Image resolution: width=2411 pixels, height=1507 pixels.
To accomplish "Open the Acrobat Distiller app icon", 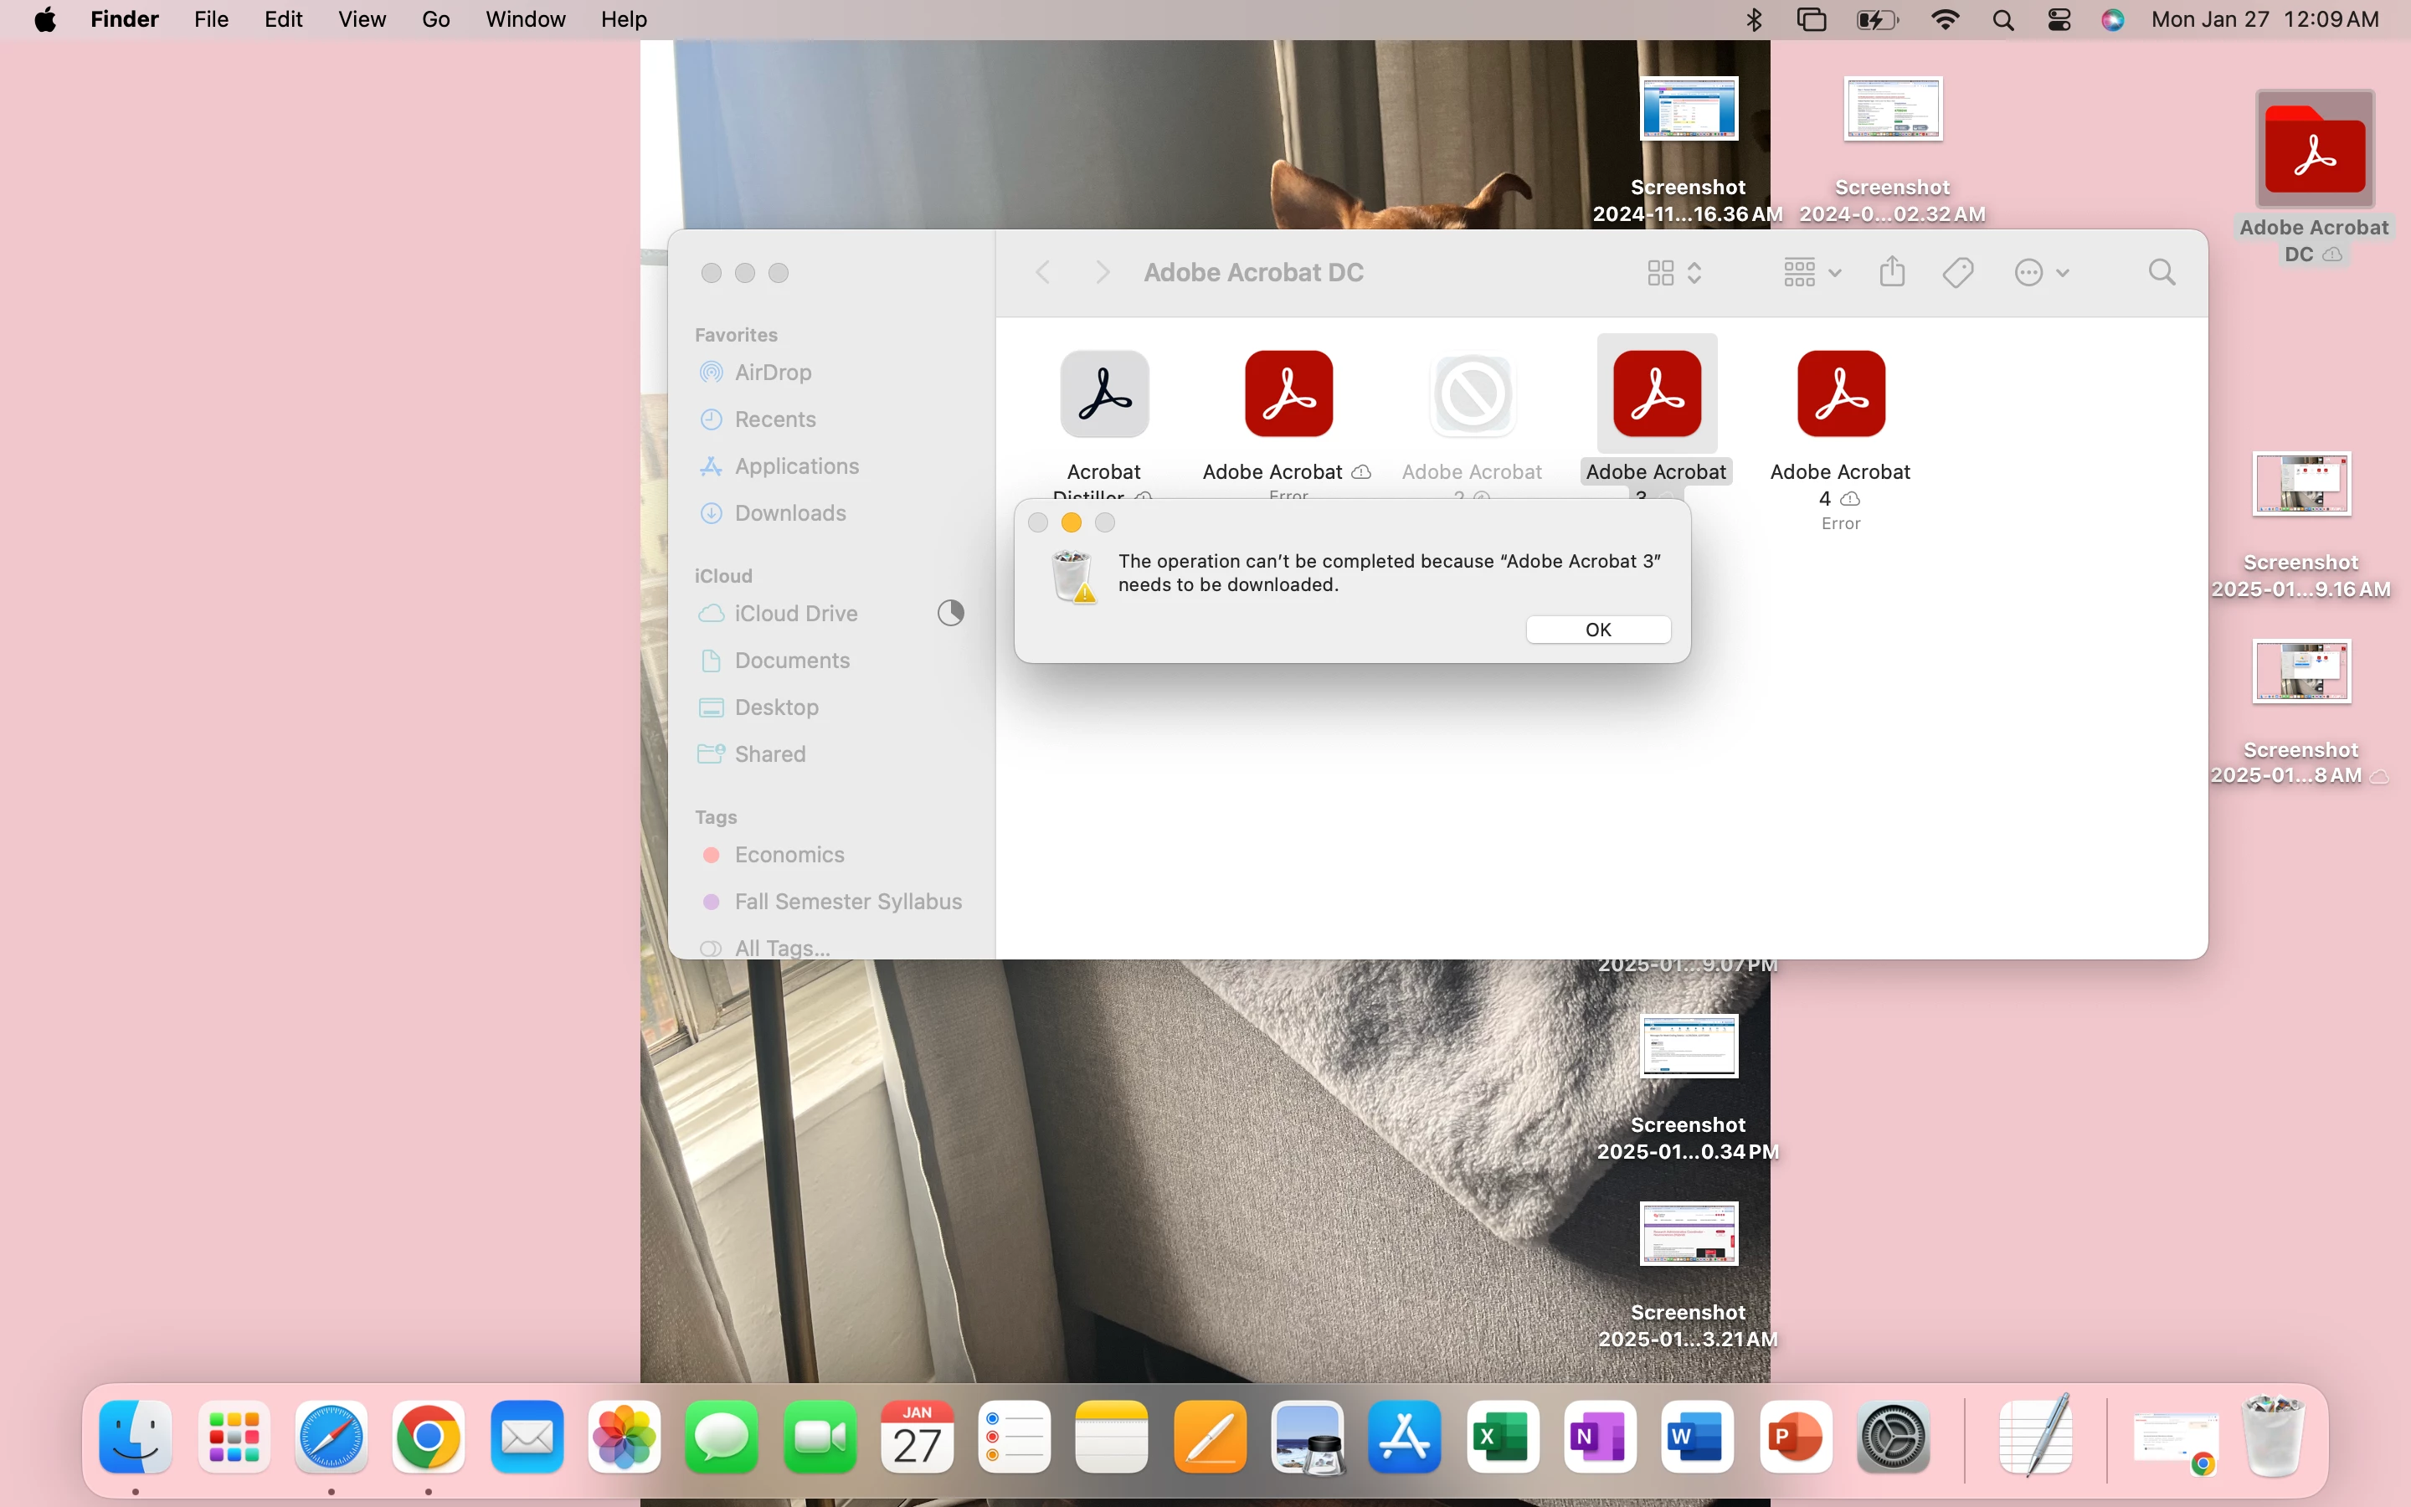I will (x=1104, y=393).
